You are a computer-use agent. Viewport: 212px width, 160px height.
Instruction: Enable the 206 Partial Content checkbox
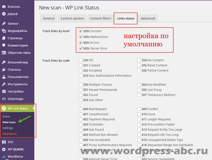pos(139,70)
